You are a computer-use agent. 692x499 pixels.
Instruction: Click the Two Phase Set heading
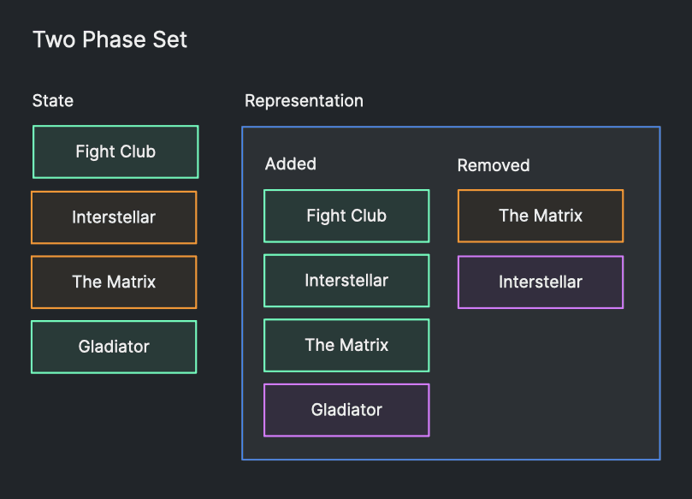click(x=109, y=39)
